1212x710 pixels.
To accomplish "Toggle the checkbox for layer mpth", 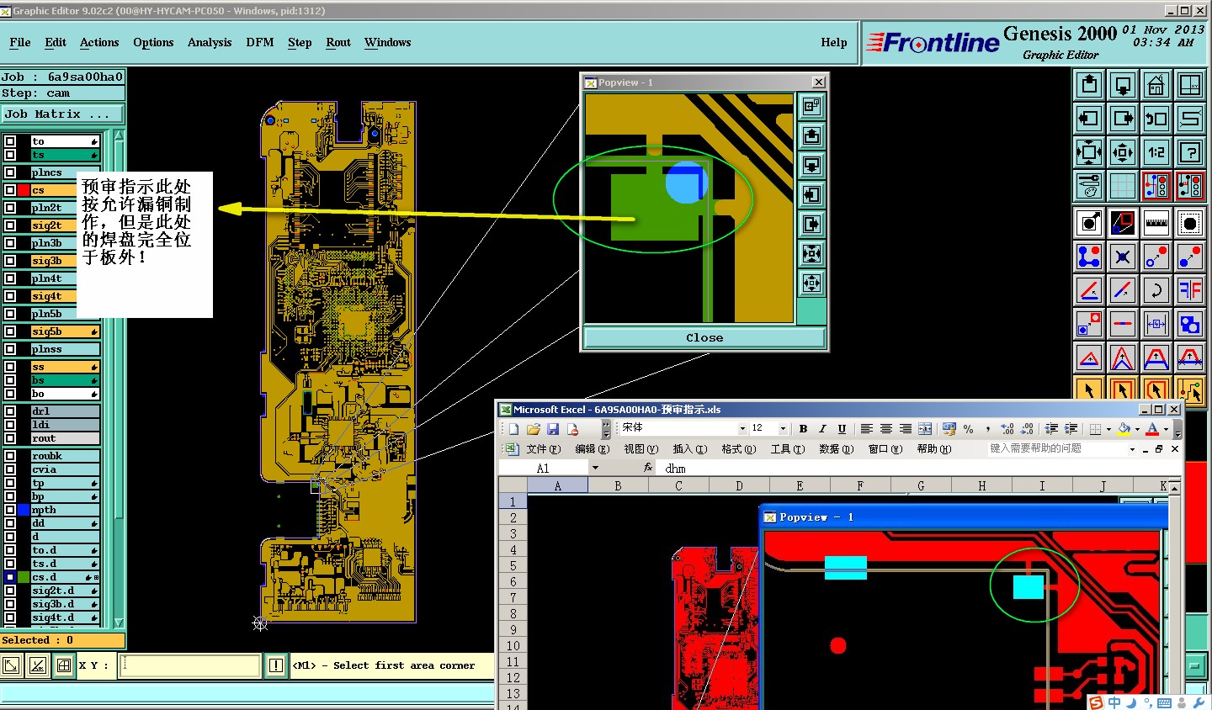I will [x=10, y=510].
